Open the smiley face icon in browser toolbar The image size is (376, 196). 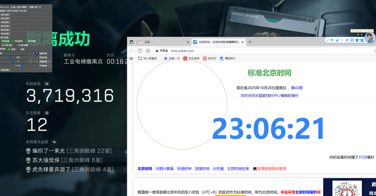[x=352, y=40]
